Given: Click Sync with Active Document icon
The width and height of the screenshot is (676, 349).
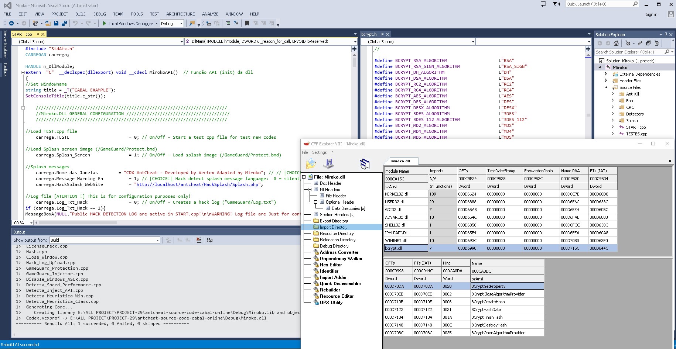Looking at the screenshot, I should pos(640,43).
